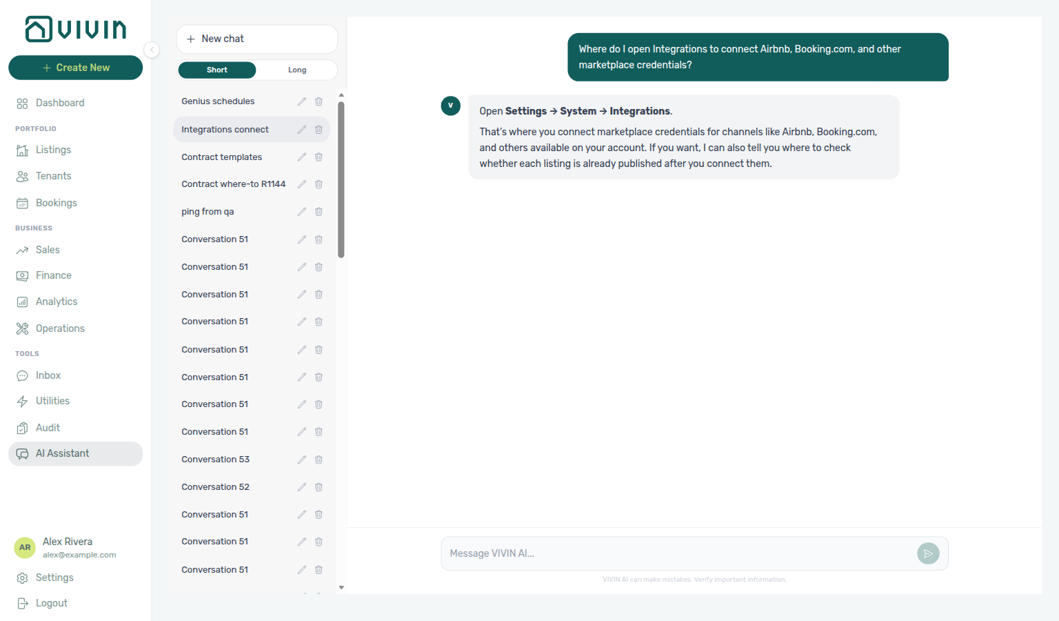The height and width of the screenshot is (621, 1059).
Task: Click the assistant V avatar
Action: tap(450, 106)
